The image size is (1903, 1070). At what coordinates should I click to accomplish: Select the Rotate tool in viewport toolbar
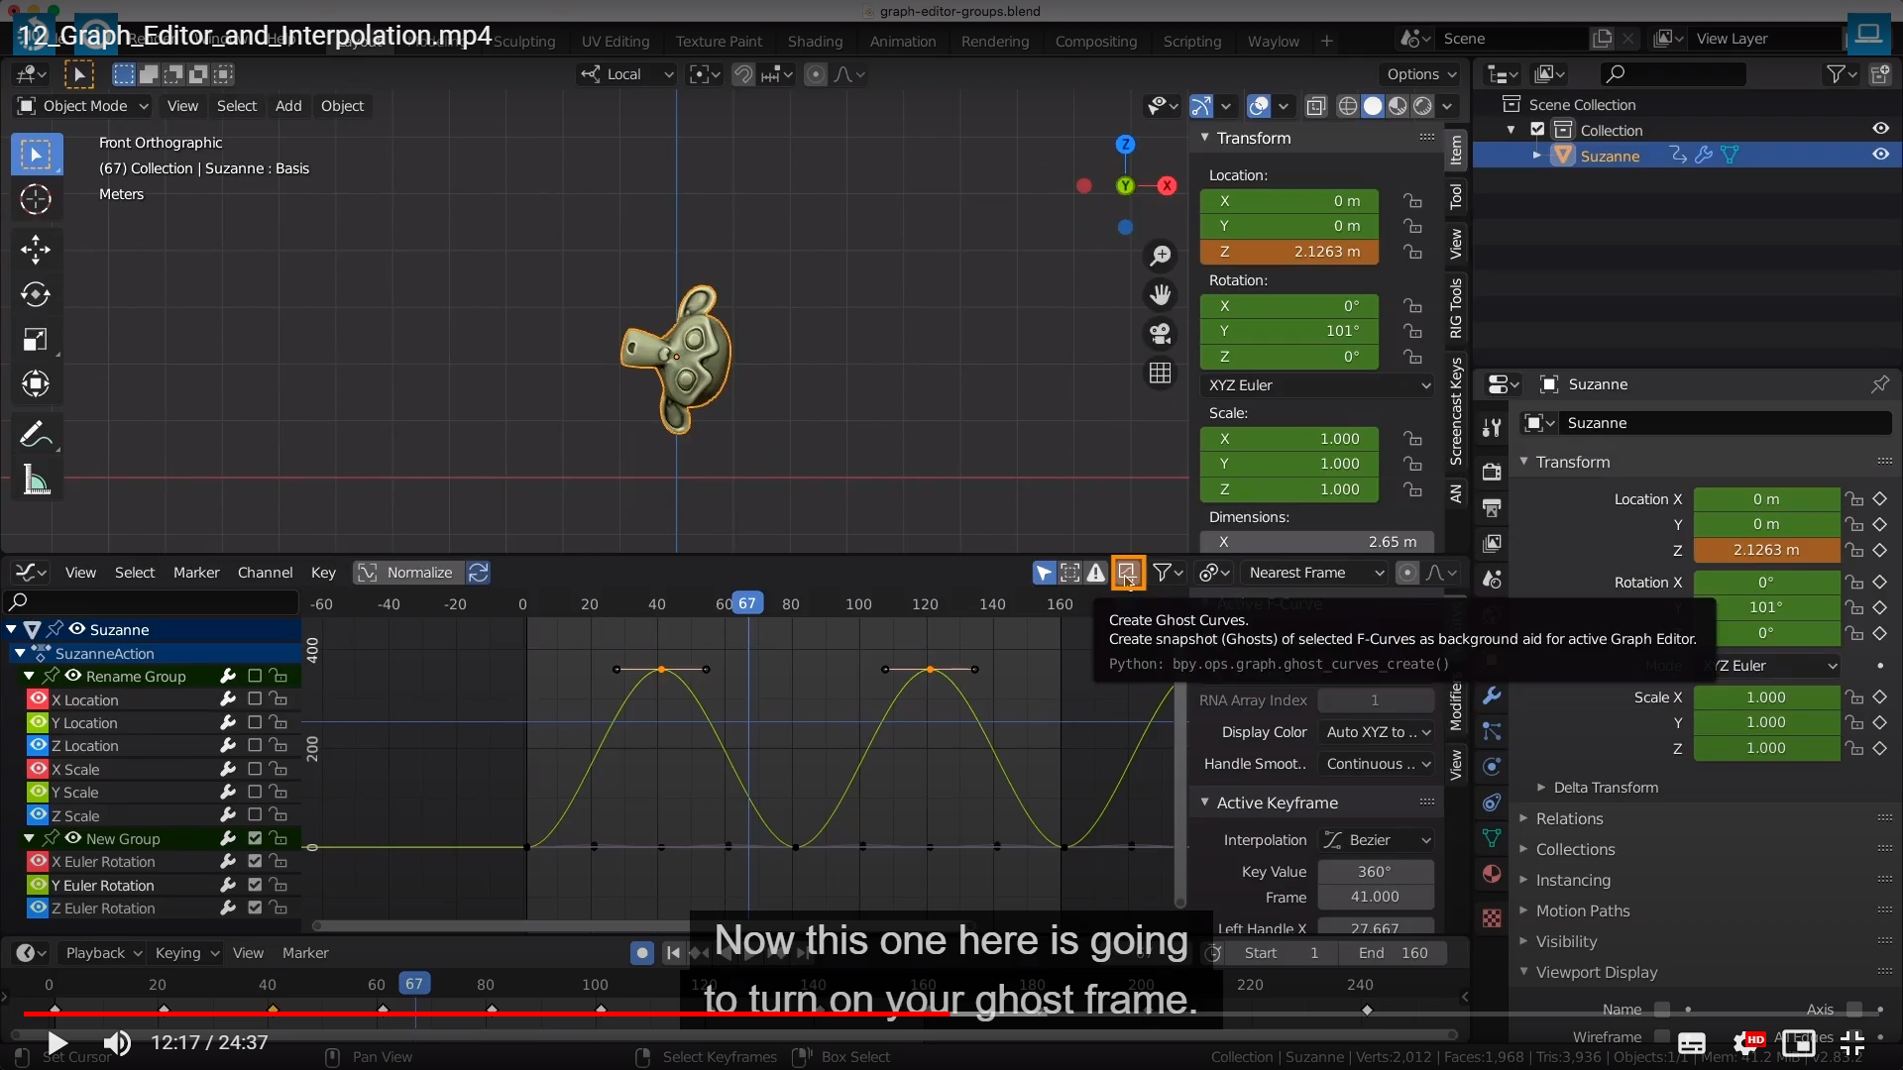(36, 294)
